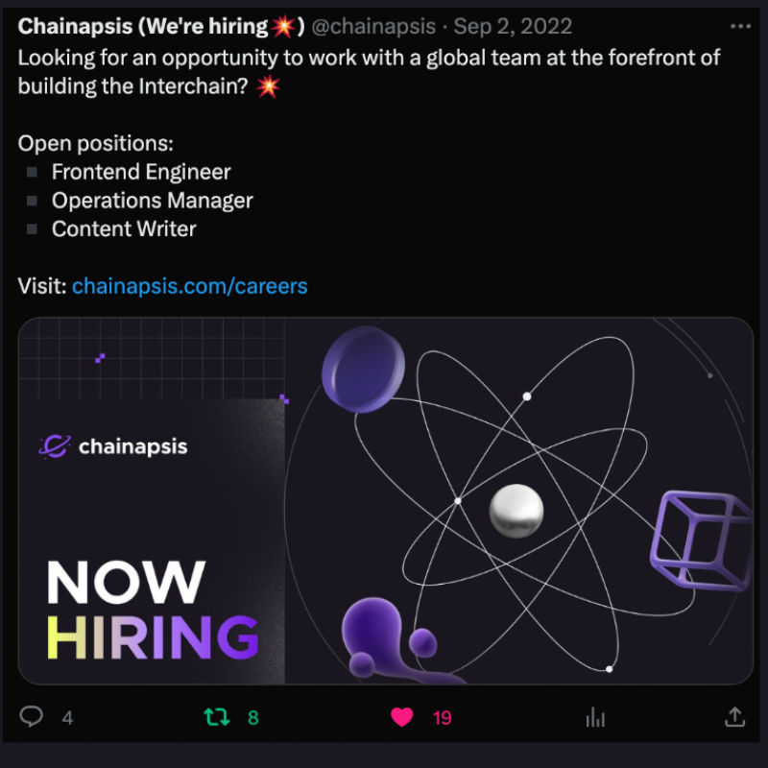The image size is (768, 768).
Task: Click the reply speech bubble icon
Action: tap(32, 717)
